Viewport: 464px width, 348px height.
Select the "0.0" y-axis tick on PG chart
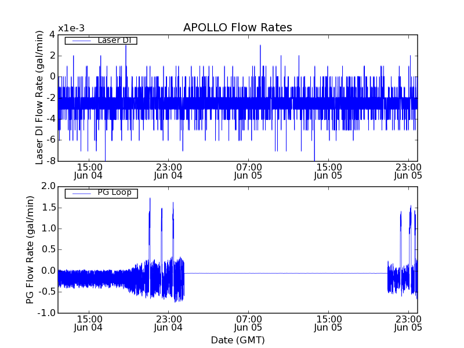[48, 270]
